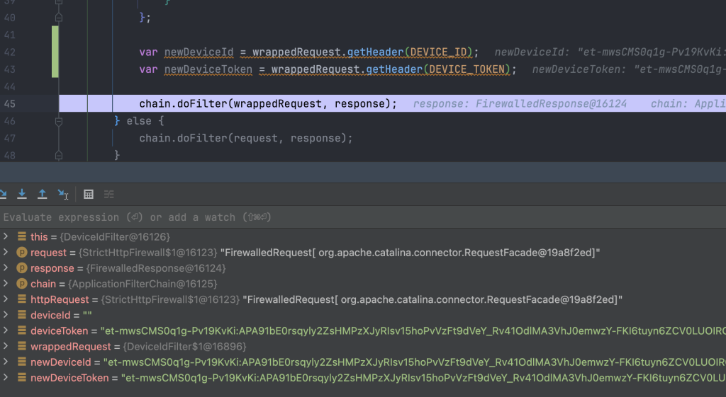Click the field icon beside 'this'
Screen dimensions: 726x397
click(22, 236)
